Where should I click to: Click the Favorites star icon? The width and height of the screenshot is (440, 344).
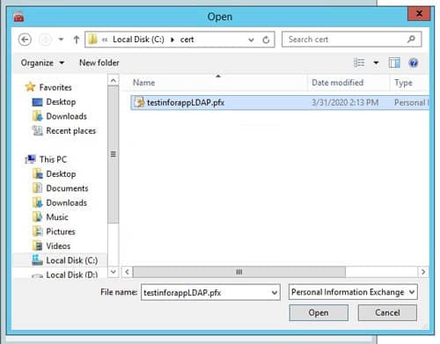coord(30,87)
